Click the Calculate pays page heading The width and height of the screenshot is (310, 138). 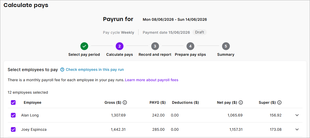click(x=26, y=5)
